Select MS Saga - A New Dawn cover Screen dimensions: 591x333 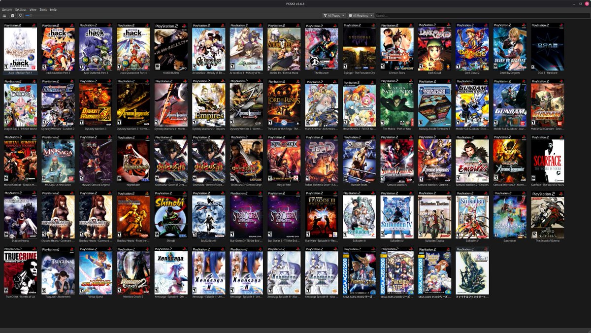[58, 159]
